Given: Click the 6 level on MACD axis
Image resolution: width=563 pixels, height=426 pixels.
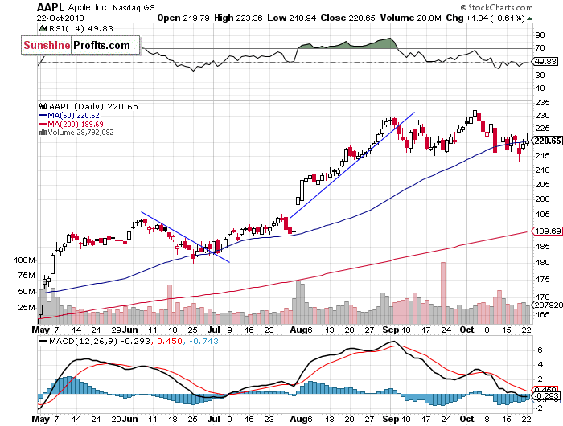Looking at the screenshot, I should [540, 350].
